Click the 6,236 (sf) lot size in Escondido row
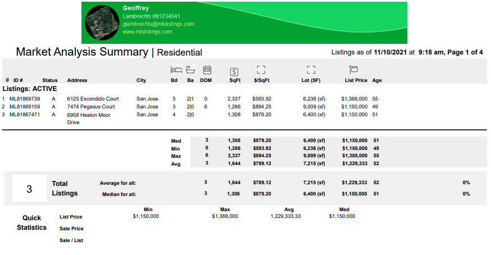The width and height of the screenshot is (491, 255). (x=314, y=99)
